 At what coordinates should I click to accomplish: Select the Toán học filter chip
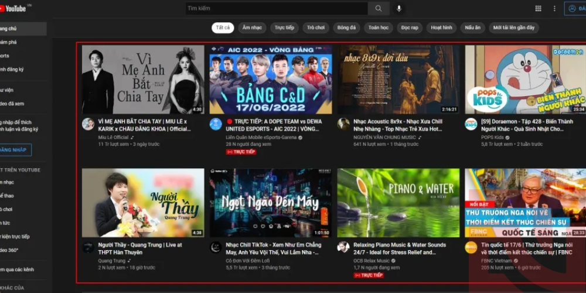pyautogui.click(x=378, y=28)
